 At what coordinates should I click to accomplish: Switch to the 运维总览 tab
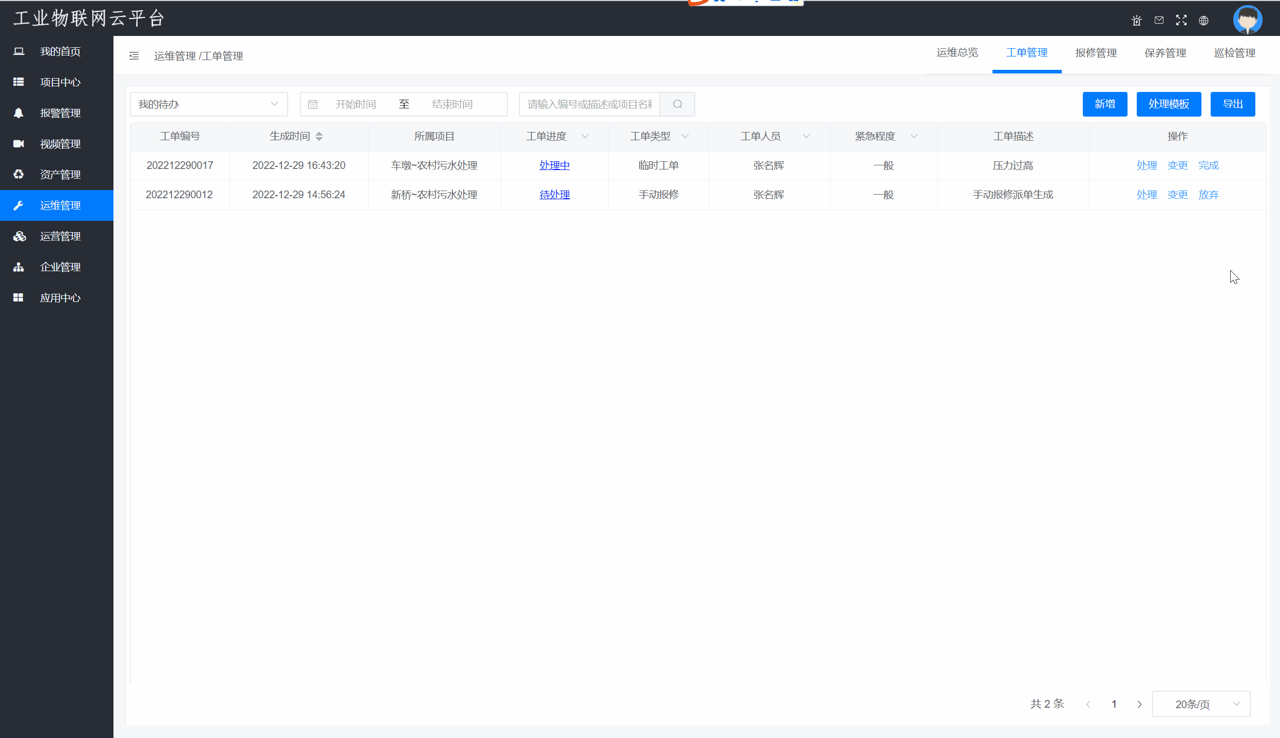click(957, 53)
